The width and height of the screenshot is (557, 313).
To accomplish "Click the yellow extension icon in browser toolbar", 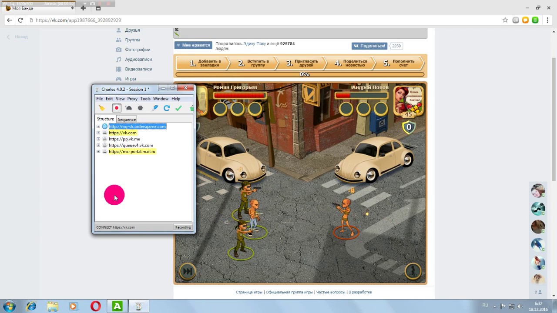I will click(x=526, y=20).
